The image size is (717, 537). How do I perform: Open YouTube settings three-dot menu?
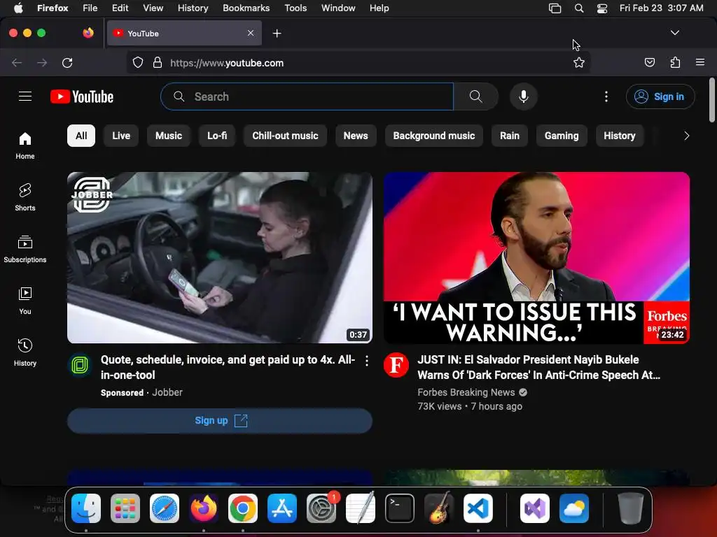[606, 96]
